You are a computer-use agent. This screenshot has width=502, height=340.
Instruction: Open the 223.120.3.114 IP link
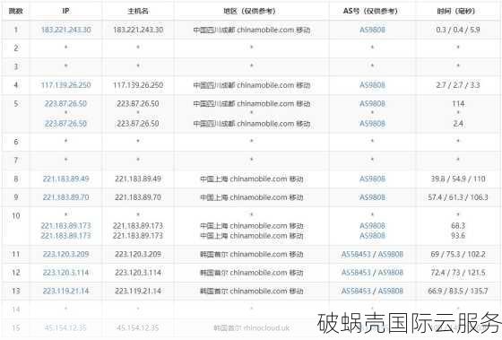66,273
